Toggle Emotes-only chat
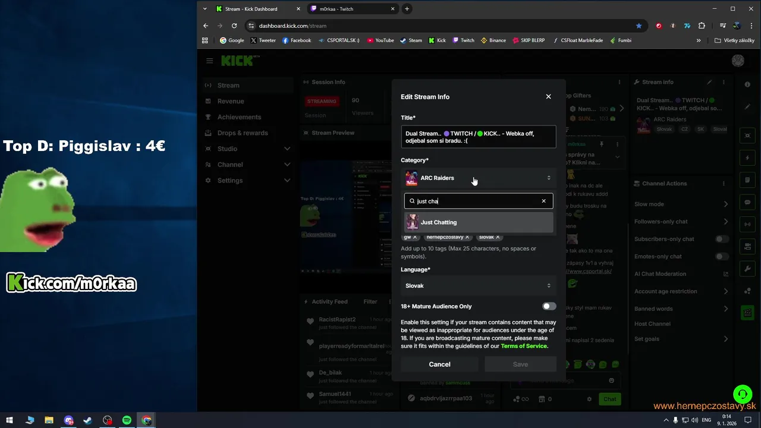This screenshot has height=428, width=761. tap(722, 256)
